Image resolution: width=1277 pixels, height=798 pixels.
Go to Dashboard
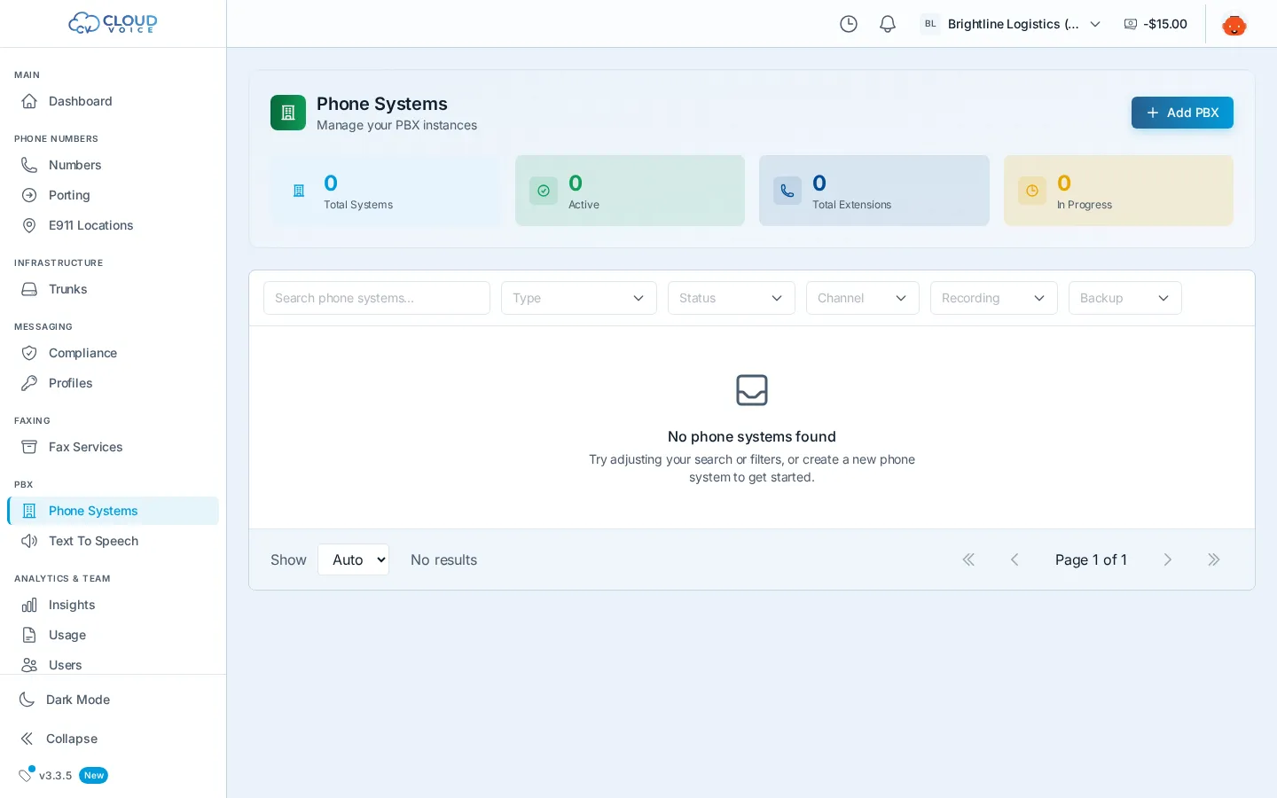click(x=113, y=101)
